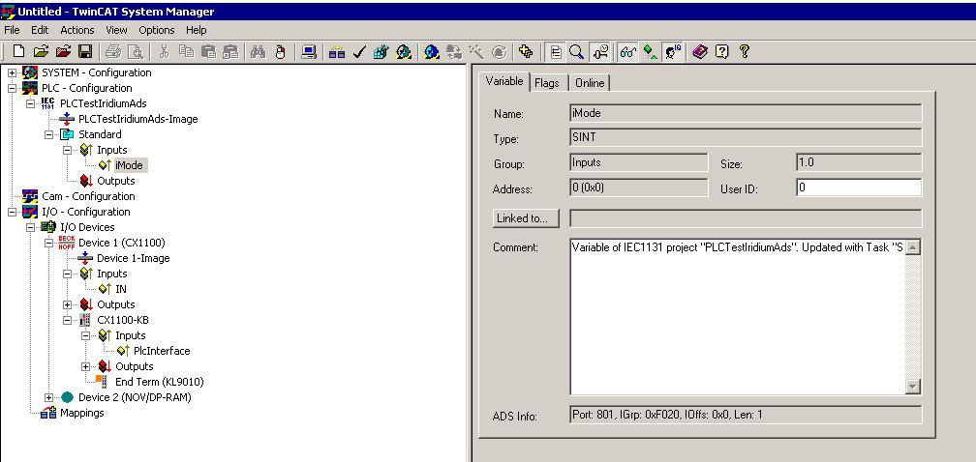Select Outputs under the Standard task
976x462 pixels.
[116, 181]
